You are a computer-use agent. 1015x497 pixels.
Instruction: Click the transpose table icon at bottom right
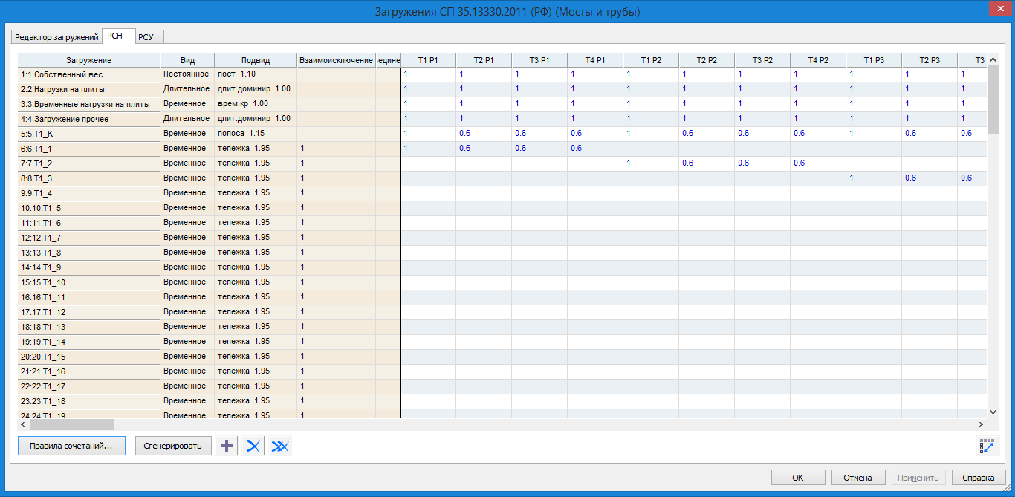[987, 446]
